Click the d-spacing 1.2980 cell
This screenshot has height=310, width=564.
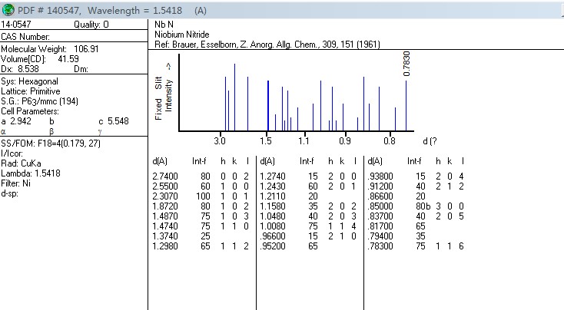[165, 246]
